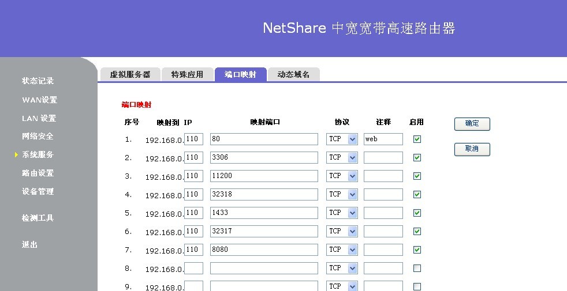Open 网络安全 in the sidebar

pyautogui.click(x=38, y=136)
